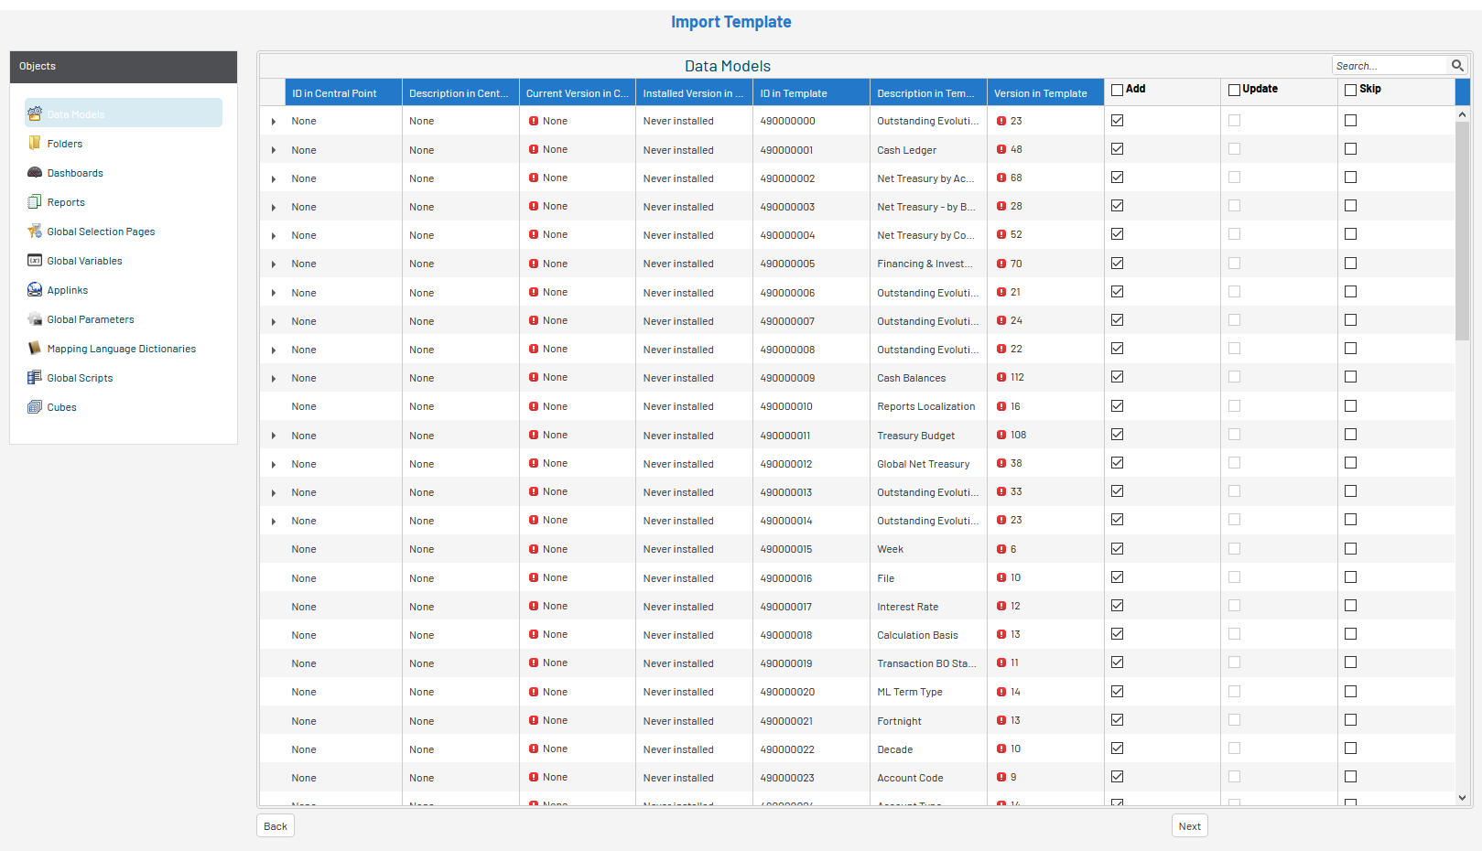Viewport: 1482px width, 851px height.
Task: Expand the Treasury Budget row arrow
Action: point(274,436)
